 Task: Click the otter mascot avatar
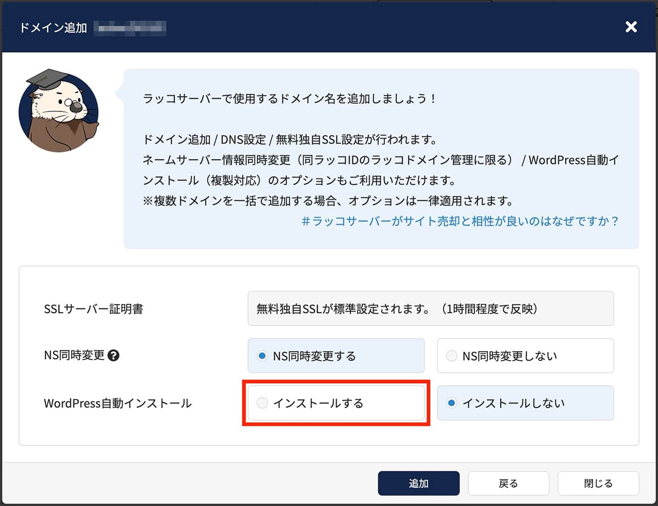coord(58,110)
